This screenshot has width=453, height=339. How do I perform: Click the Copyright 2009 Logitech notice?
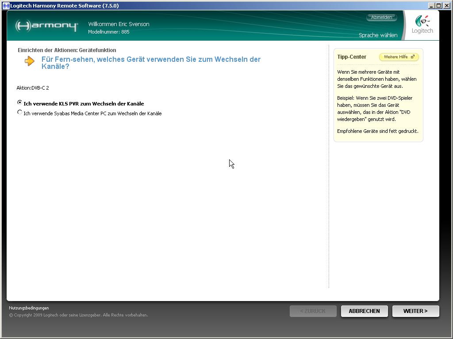point(79,315)
